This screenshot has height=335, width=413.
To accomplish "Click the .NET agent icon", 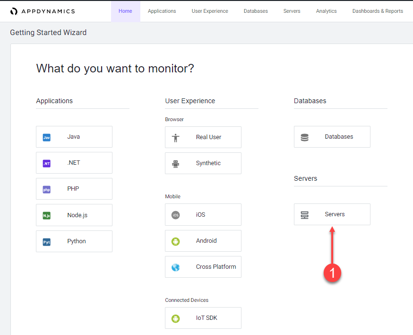I will pyautogui.click(x=47, y=164).
